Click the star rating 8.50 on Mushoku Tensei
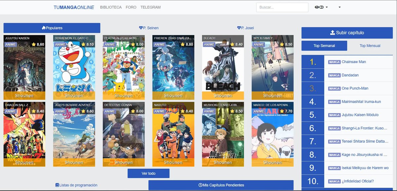The image size is (397, 191). [237, 111]
